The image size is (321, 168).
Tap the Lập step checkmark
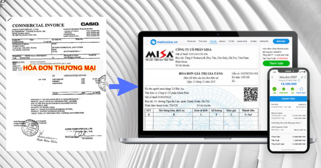274,89
